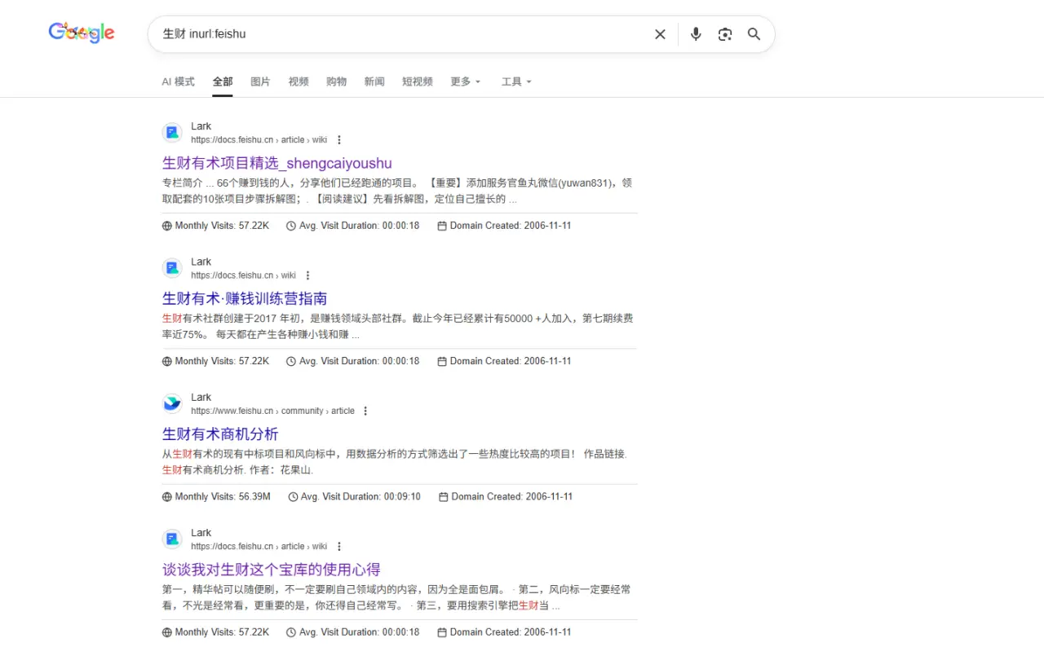Click Lark favicon of 使用心得 result

pyautogui.click(x=172, y=538)
